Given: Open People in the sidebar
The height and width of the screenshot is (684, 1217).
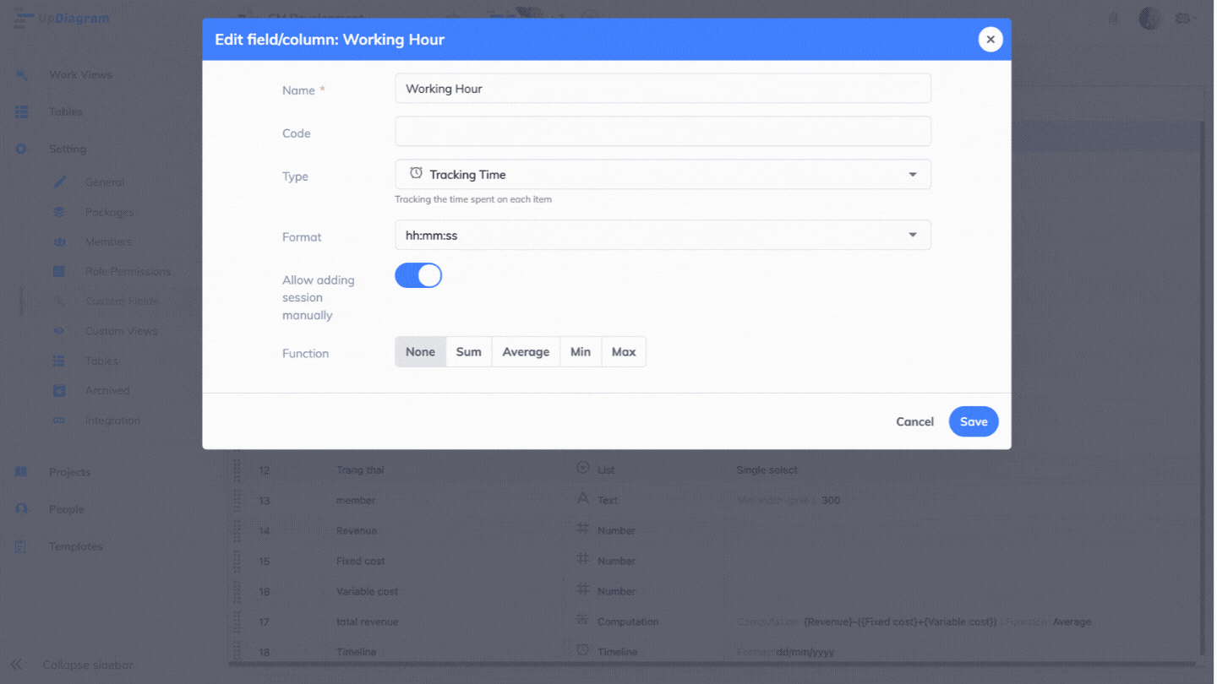Looking at the screenshot, I should [x=66, y=509].
